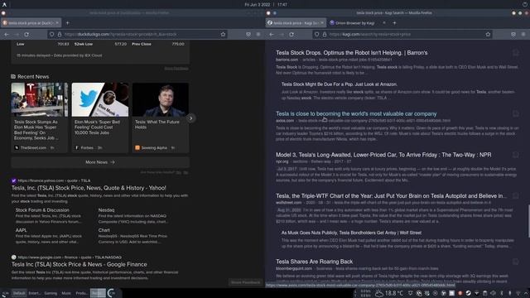Open Barron's Tesla Stock Drops Optimus result
The image size is (530, 298).
pos(351,53)
